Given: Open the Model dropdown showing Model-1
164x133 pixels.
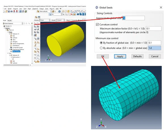Looking at the screenshot, I should coord(60,20).
